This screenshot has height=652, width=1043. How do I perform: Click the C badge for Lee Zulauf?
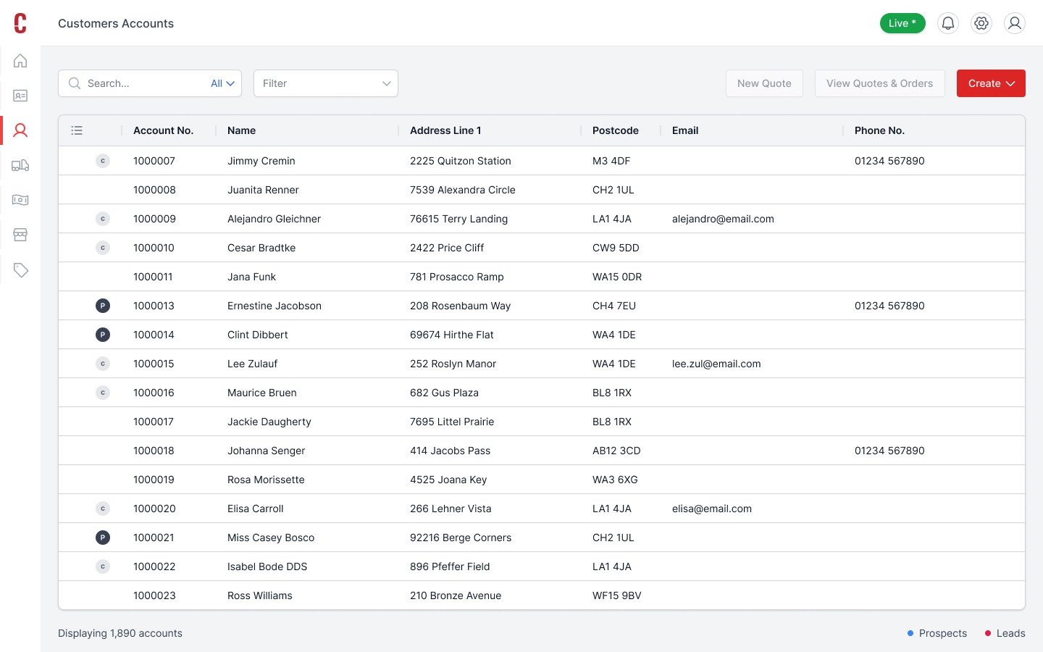click(x=103, y=364)
